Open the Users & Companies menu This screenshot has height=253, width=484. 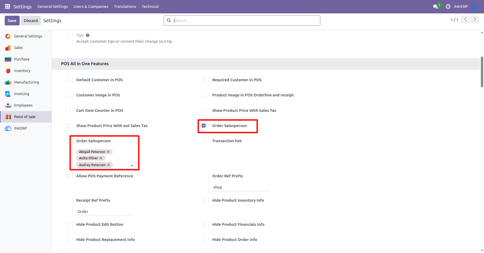pyautogui.click(x=91, y=7)
